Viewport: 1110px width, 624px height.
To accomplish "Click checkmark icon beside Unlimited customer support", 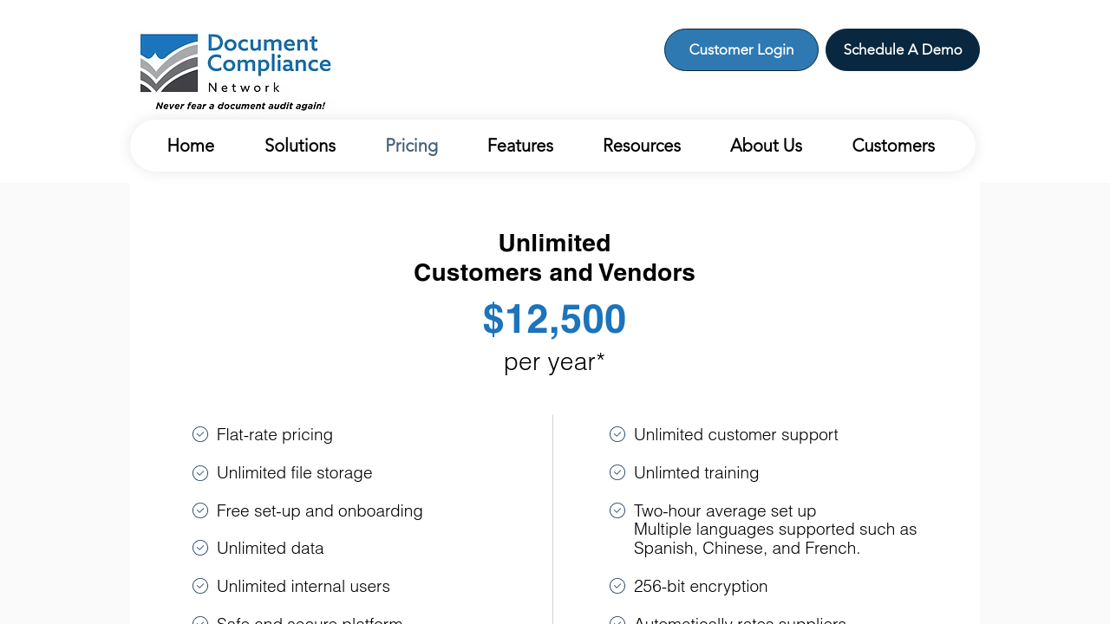I will pos(617,434).
